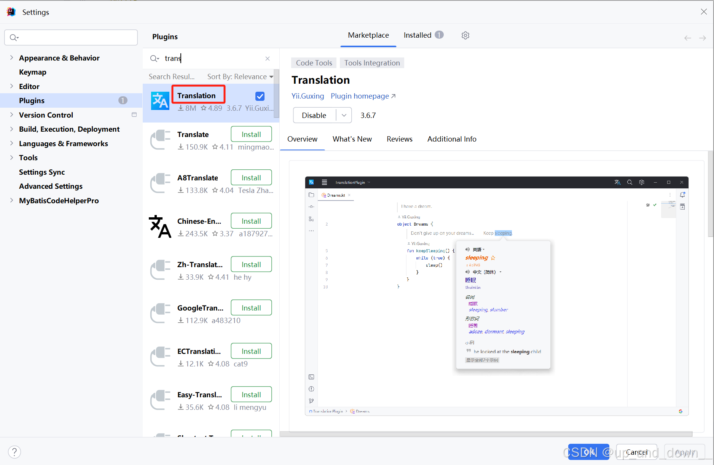
Task: Install the Easy-Transl... plugin
Action: tap(251, 395)
